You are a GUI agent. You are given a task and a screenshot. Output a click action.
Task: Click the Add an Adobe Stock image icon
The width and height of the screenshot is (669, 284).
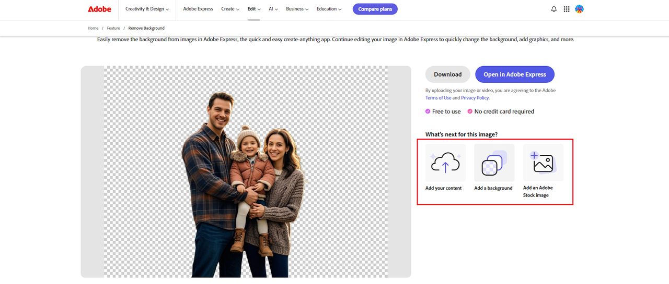[543, 163]
